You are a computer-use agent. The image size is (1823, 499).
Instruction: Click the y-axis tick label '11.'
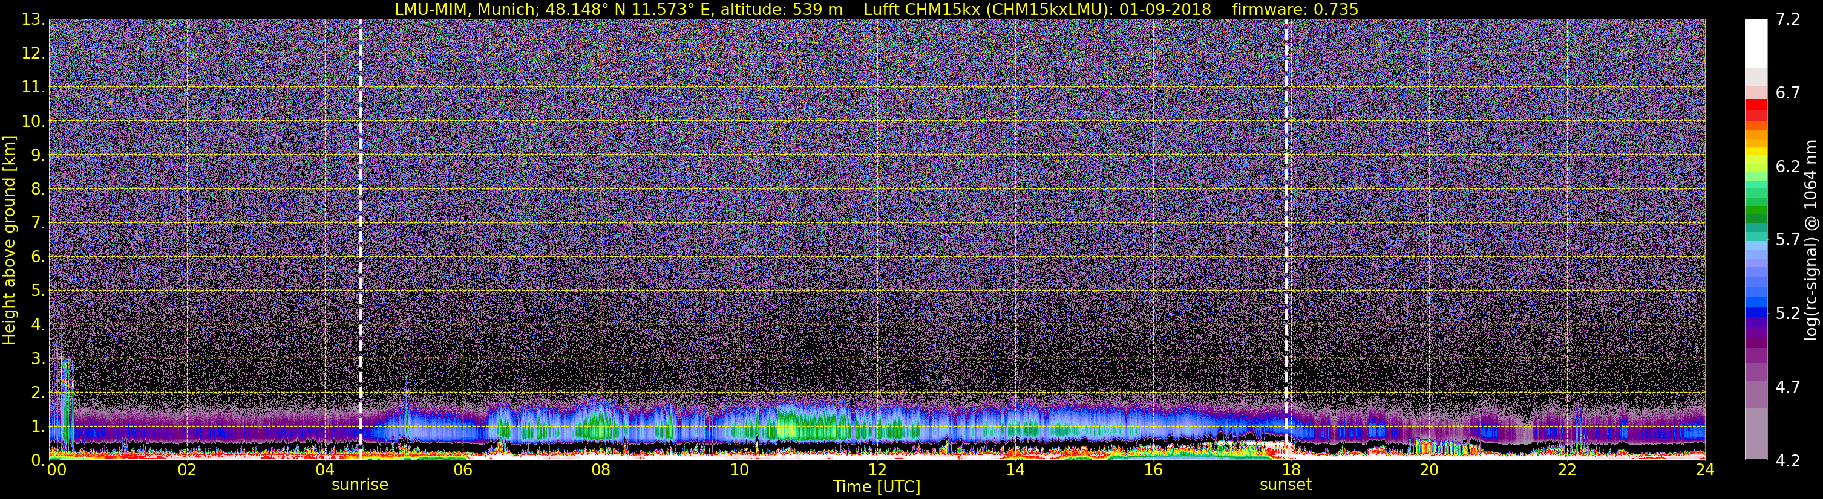pyautogui.click(x=34, y=88)
